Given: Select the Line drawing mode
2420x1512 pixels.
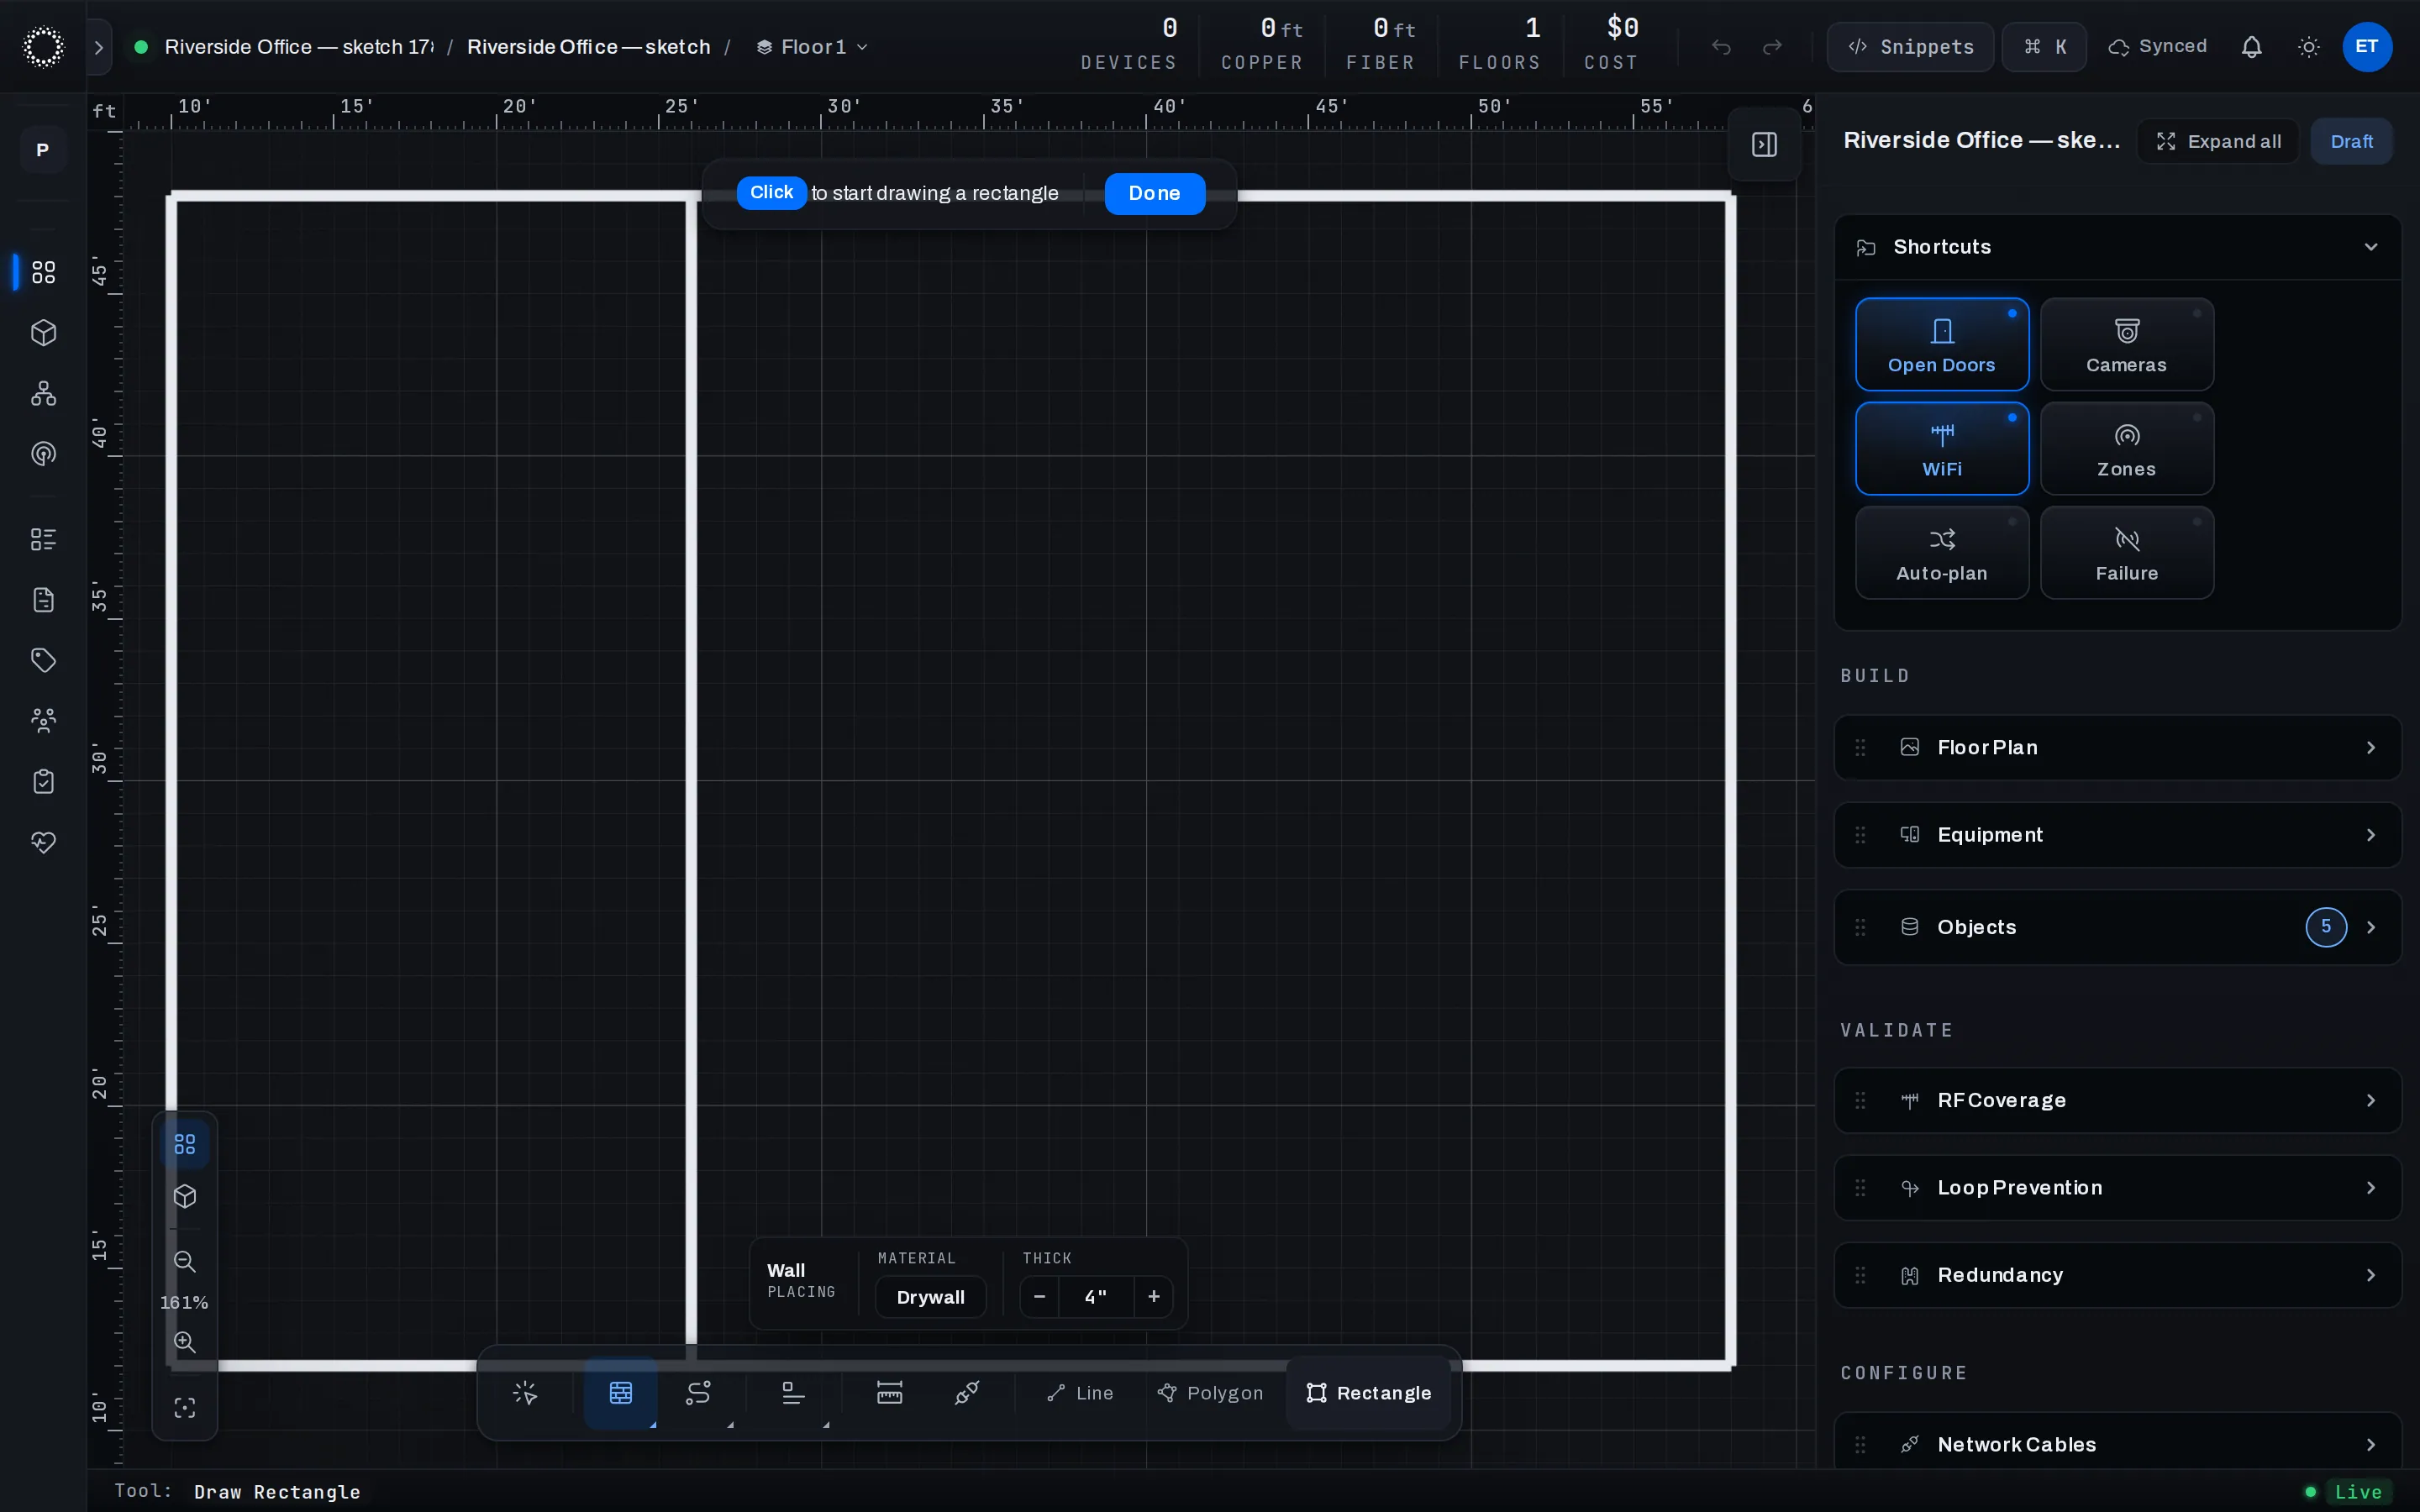Looking at the screenshot, I should click(1080, 1393).
